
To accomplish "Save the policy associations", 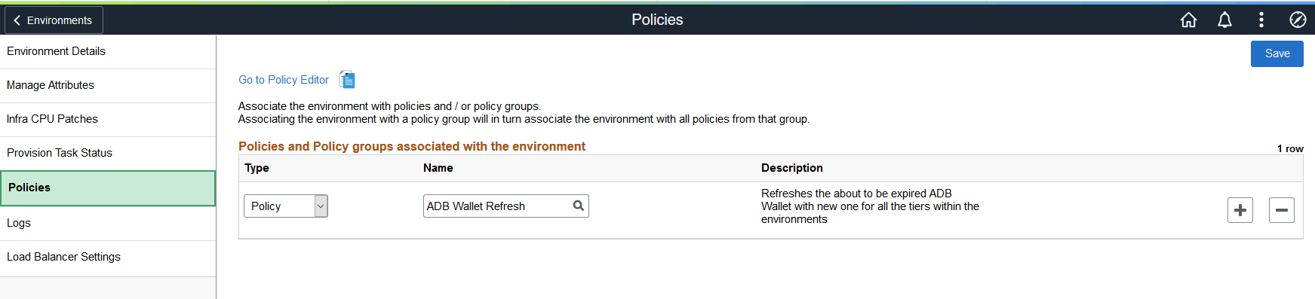I will pyautogui.click(x=1277, y=53).
